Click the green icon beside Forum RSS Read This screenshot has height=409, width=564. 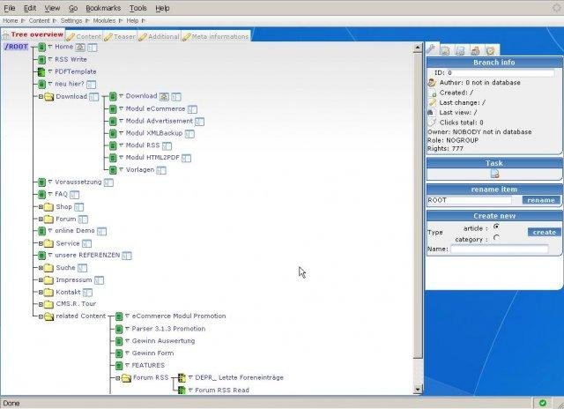click(182, 390)
